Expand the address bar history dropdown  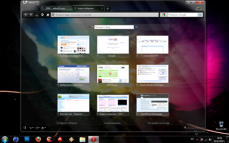coord(157,15)
